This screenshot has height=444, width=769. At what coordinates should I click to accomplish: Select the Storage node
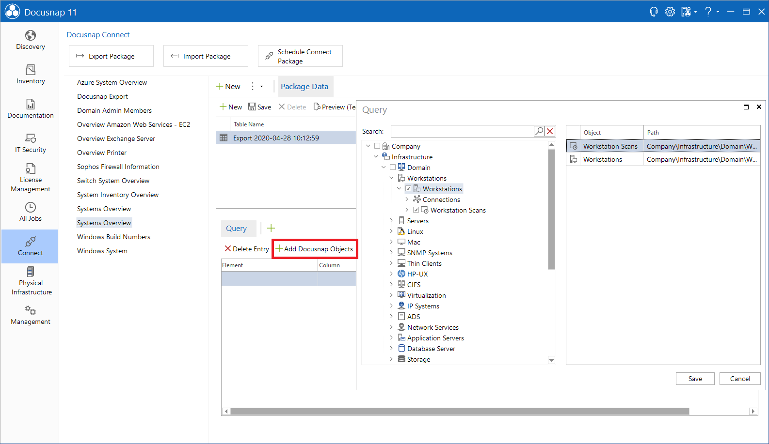pyautogui.click(x=418, y=359)
